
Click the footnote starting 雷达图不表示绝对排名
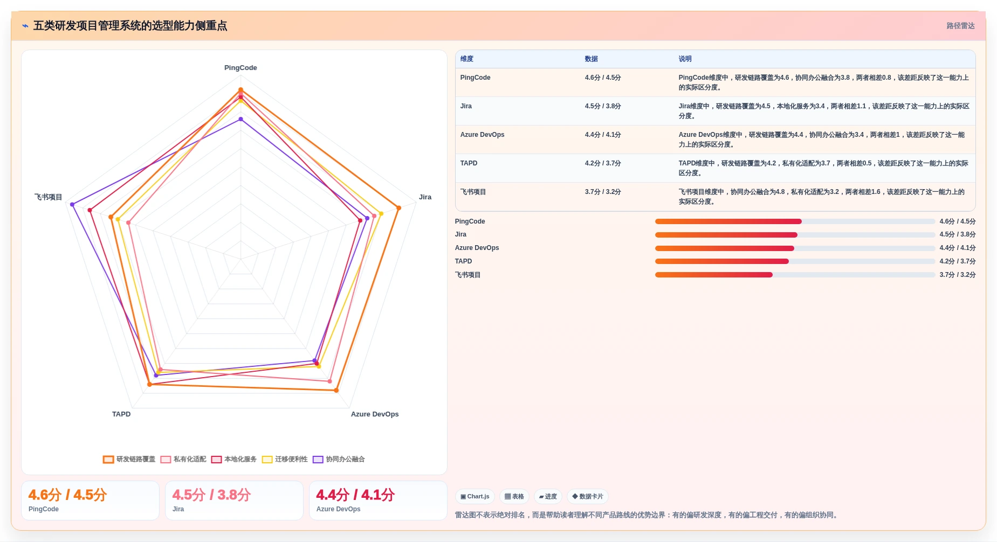tap(647, 515)
